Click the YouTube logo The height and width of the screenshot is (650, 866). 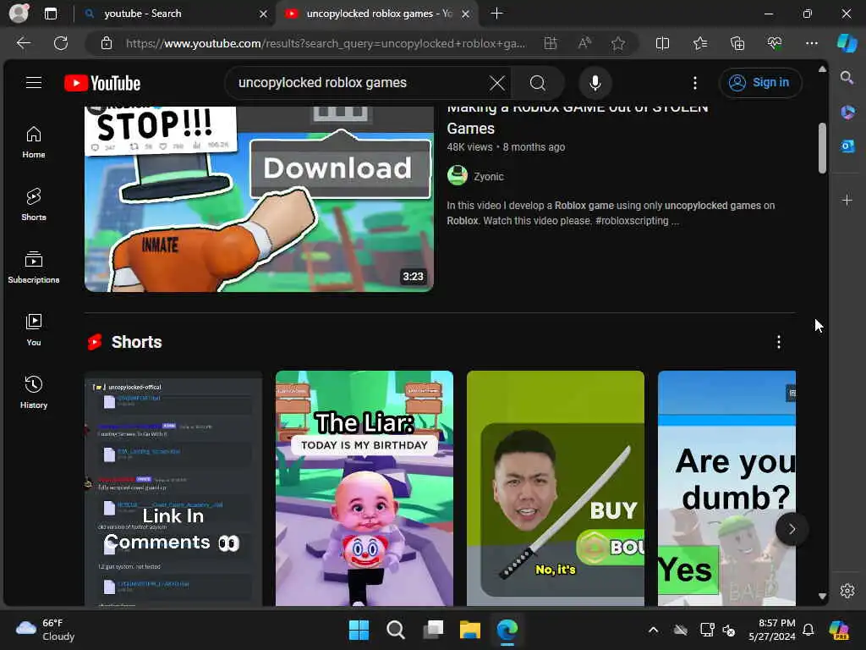click(x=102, y=83)
